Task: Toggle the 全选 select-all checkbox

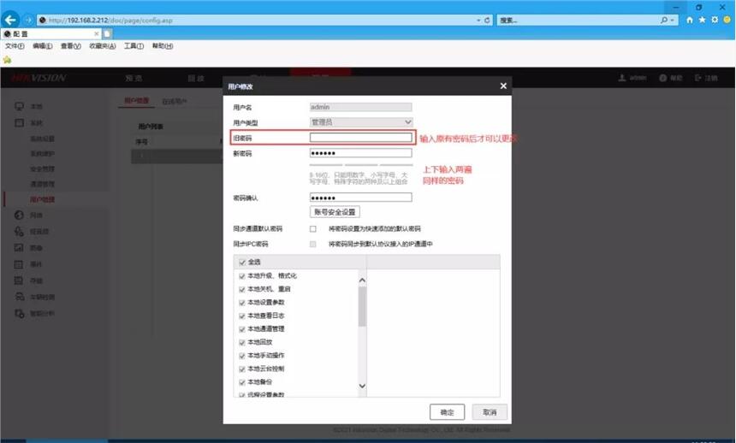Action: (x=242, y=262)
